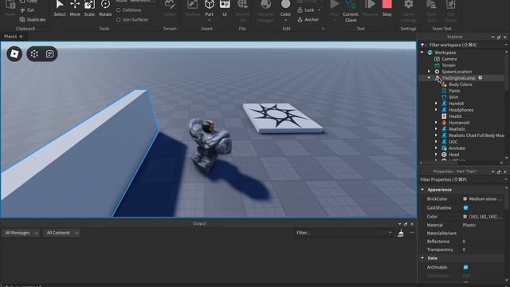This screenshot has height=287, width=510.
Task: Activate the Move tool
Action: coord(75,8)
